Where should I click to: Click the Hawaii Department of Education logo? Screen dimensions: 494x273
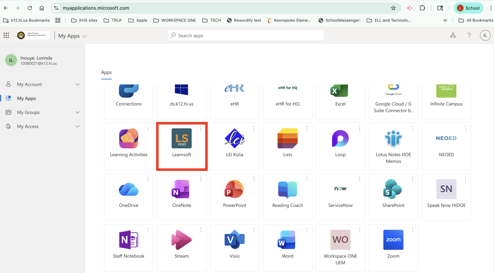click(x=33, y=35)
